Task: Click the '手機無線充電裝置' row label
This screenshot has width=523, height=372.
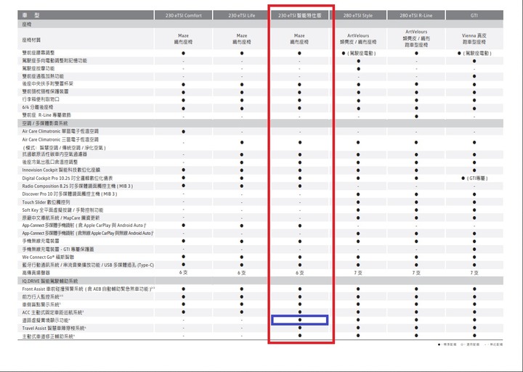Action: (41, 241)
